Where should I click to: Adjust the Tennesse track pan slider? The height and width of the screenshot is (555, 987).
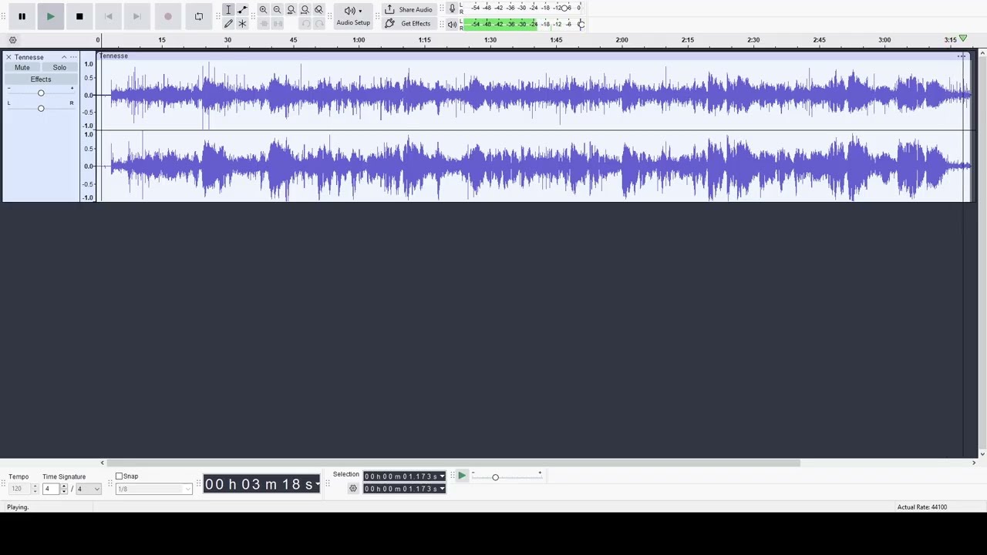[x=41, y=108]
